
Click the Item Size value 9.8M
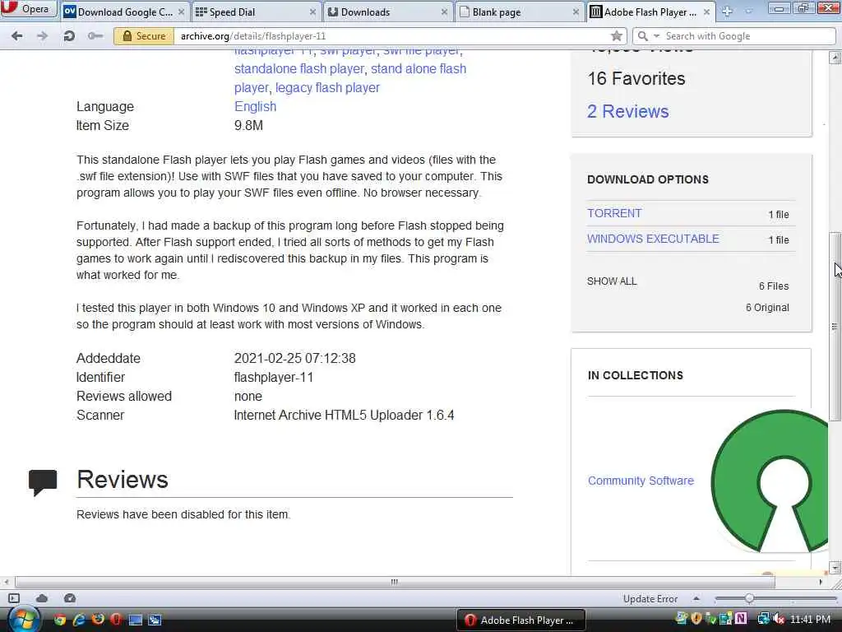pos(248,125)
